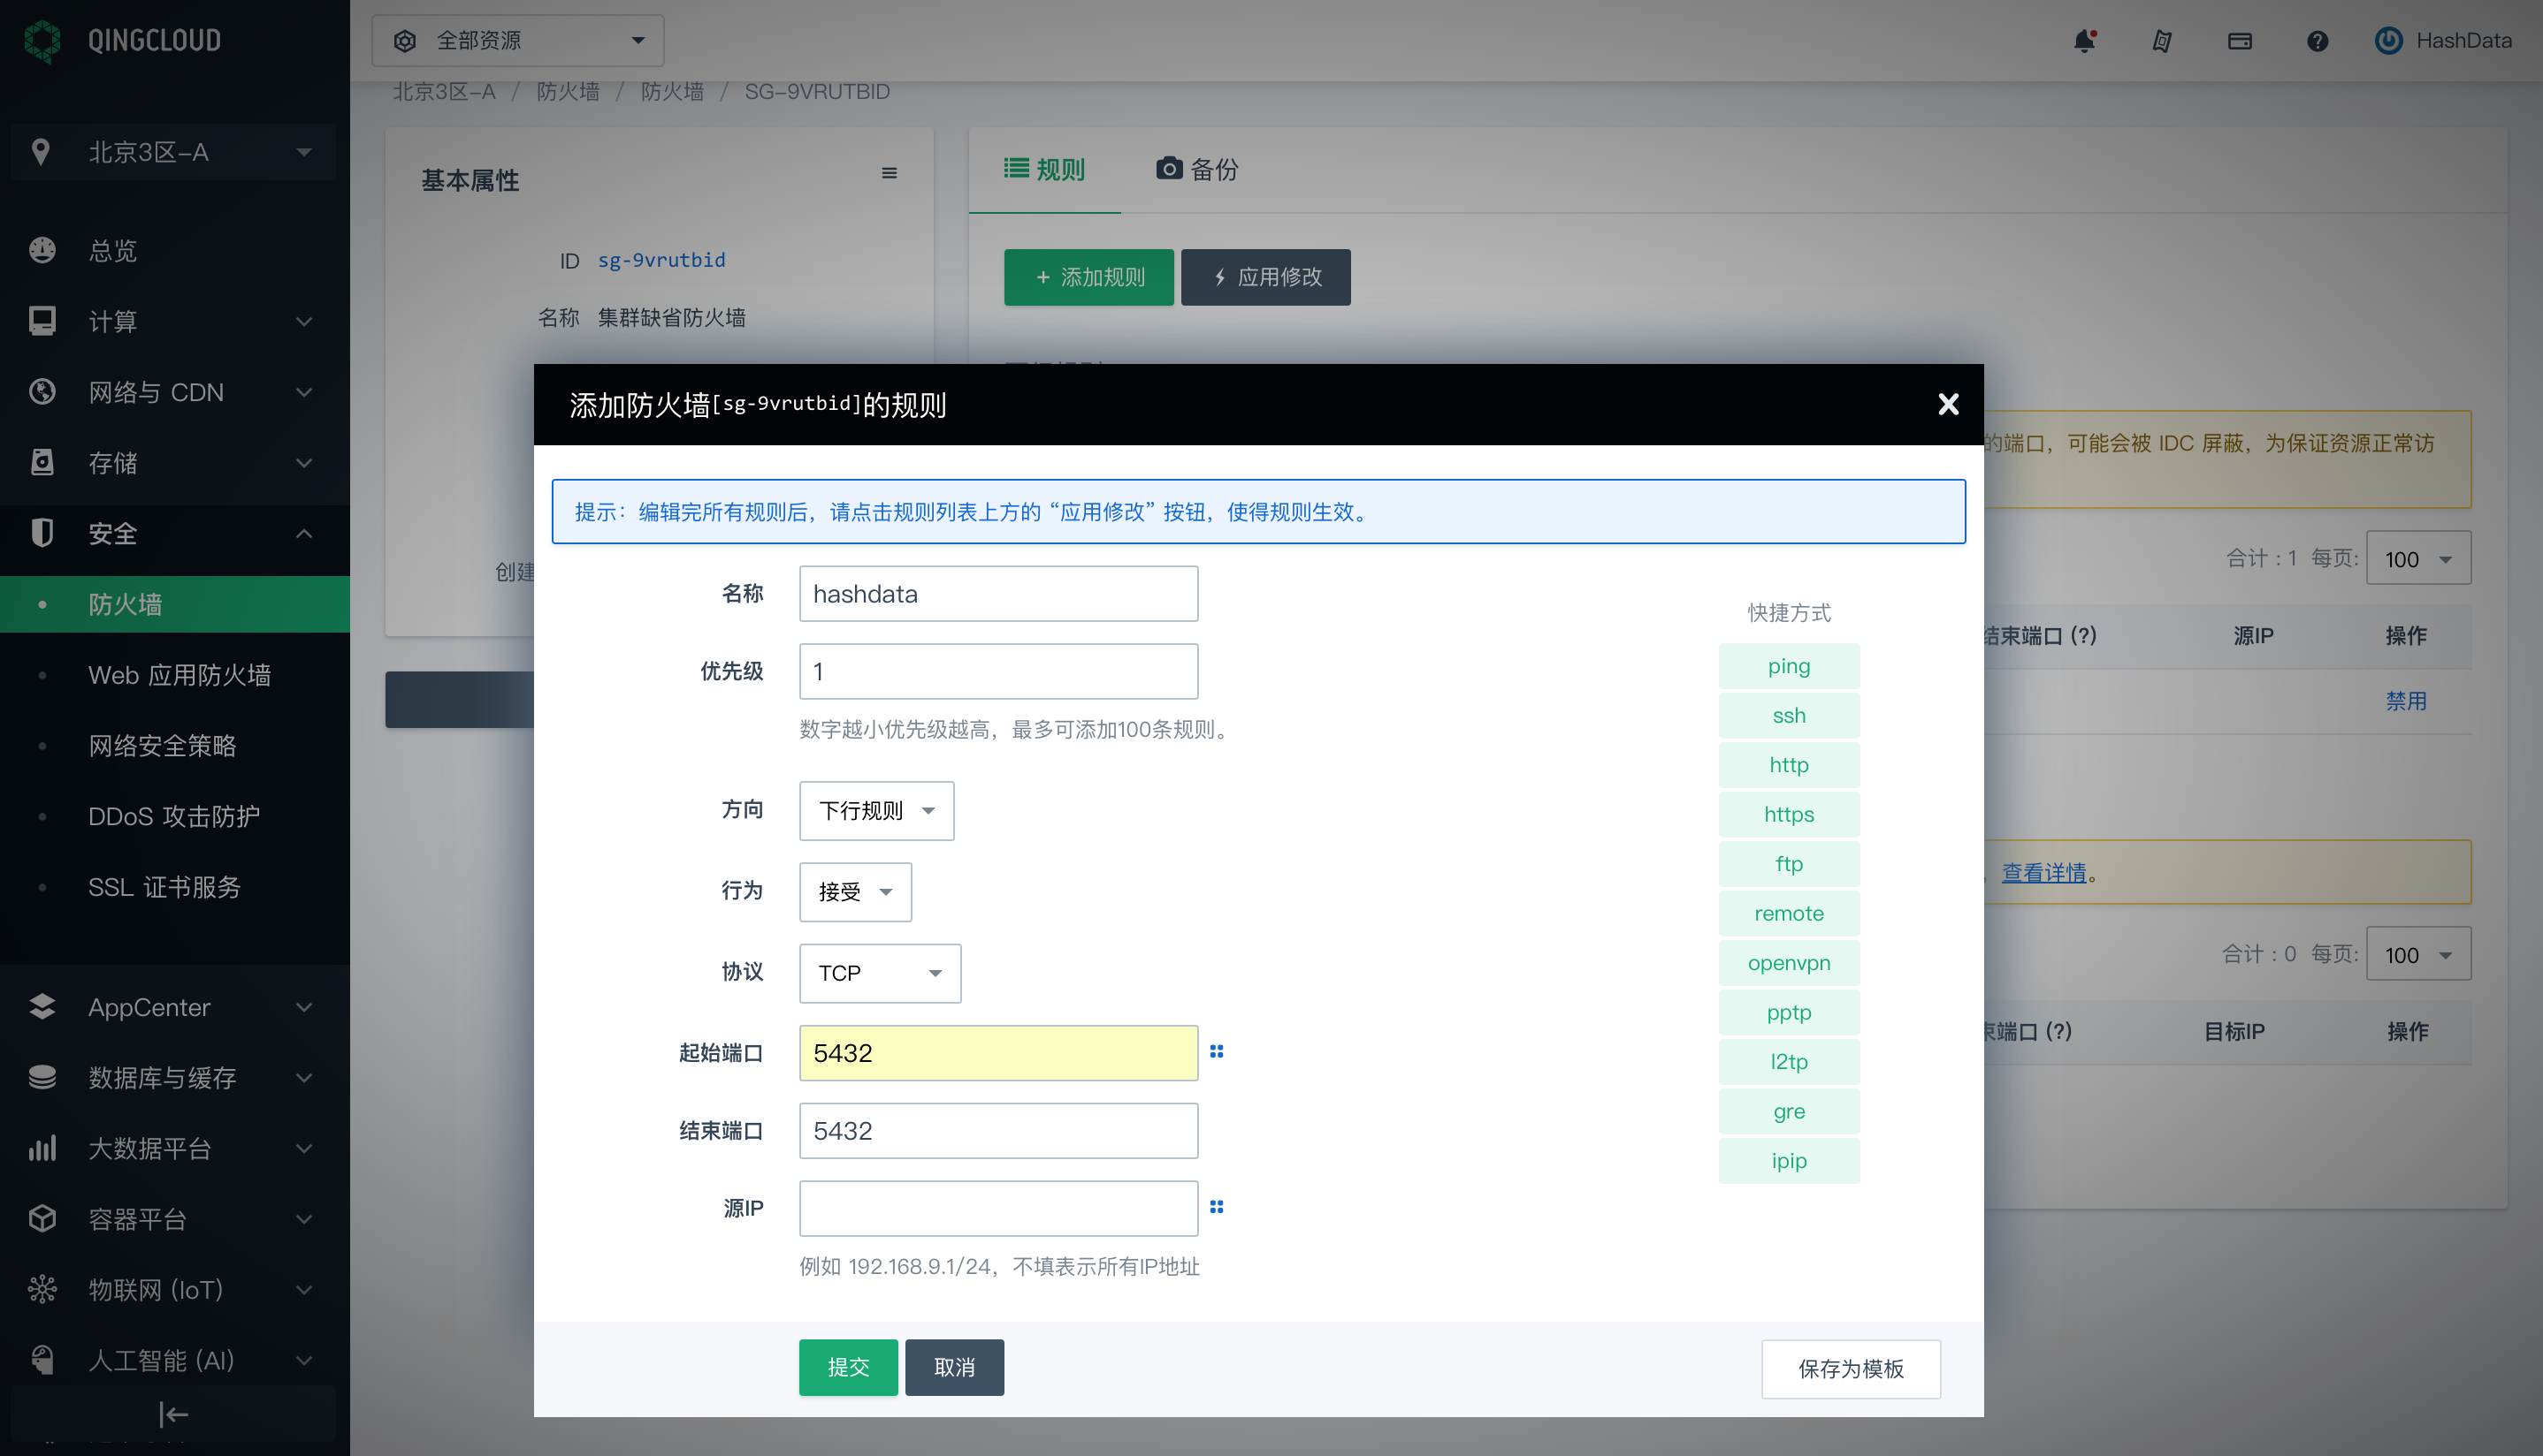Click the 物联网 (IoT) network icon
This screenshot has width=2543, height=1456.
[x=42, y=1289]
